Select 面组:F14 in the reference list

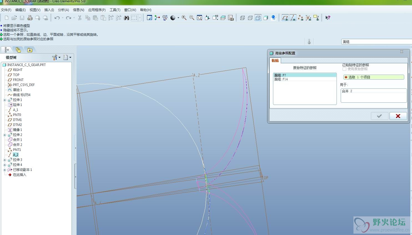coord(305,79)
